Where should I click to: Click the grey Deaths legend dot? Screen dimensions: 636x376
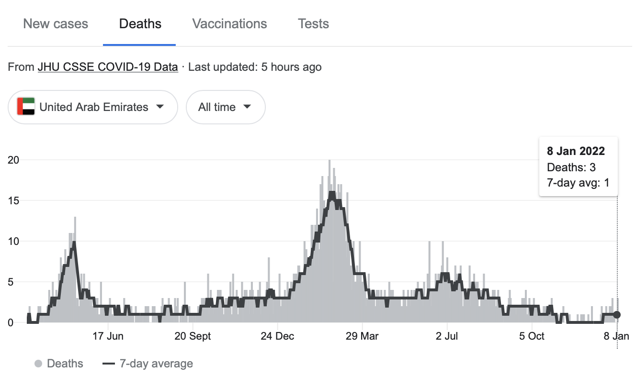38,364
